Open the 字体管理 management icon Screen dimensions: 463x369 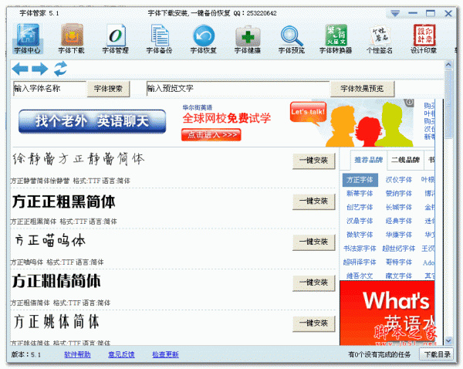click(x=116, y=39)
